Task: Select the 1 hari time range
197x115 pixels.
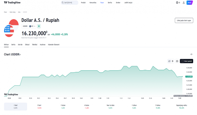Action: (15, 106)
